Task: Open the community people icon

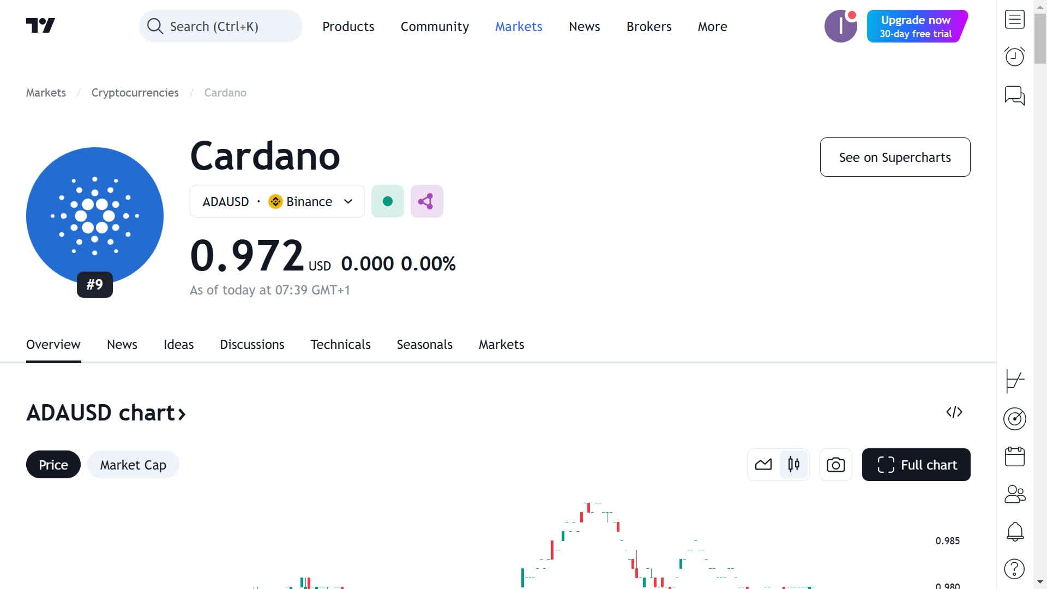Action: point(1014,494)
